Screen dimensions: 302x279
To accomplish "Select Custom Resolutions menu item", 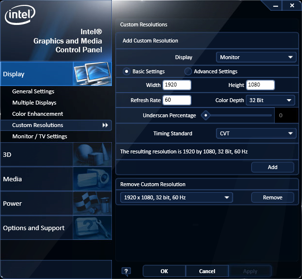I will 56,125.
